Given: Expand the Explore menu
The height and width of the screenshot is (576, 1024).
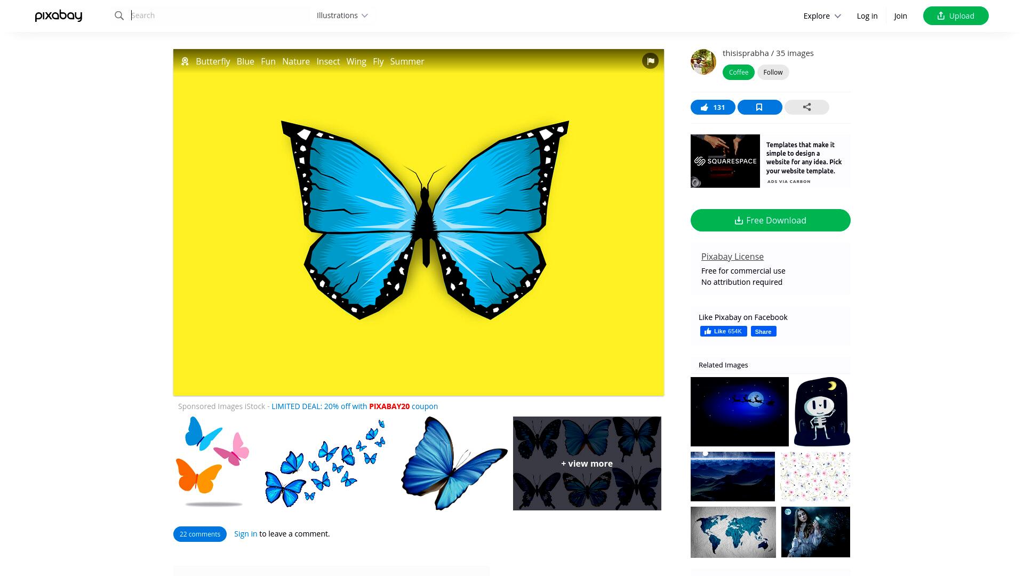Looking at the screenshot, I should [x=822, y=16].
